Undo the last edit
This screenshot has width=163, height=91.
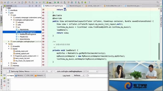(12, 2)
